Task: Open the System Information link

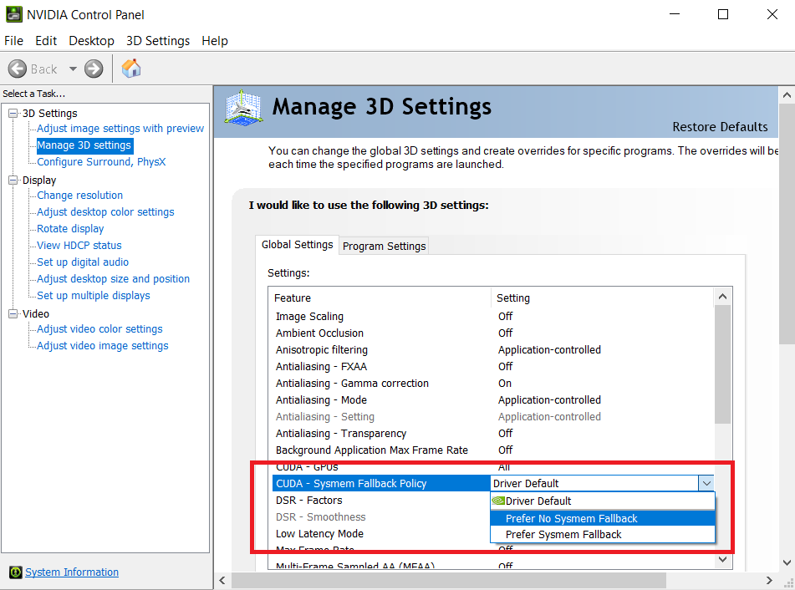Action: coord(72,572)
